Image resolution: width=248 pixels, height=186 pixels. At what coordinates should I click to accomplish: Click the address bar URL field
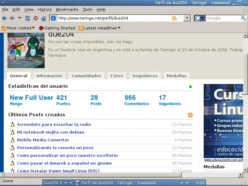click(115, 18)
